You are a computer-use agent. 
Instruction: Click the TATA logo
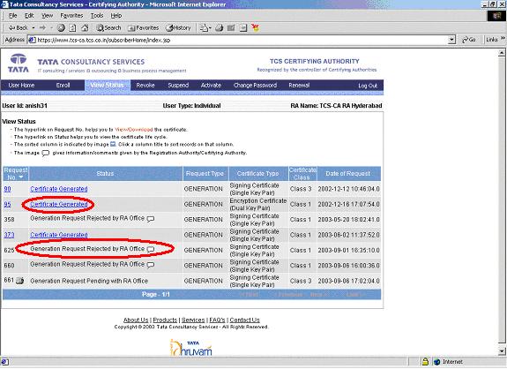coord(19,64)
